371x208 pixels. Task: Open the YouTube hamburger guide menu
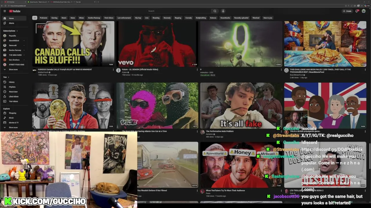[x=5, y=11]
